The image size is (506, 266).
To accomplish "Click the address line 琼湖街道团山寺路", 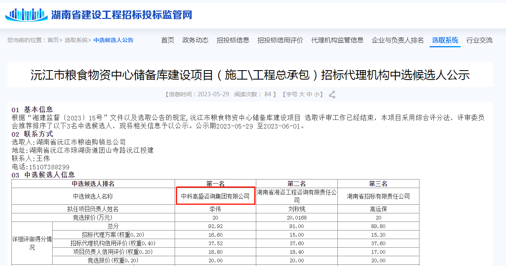I will (83, 151).
